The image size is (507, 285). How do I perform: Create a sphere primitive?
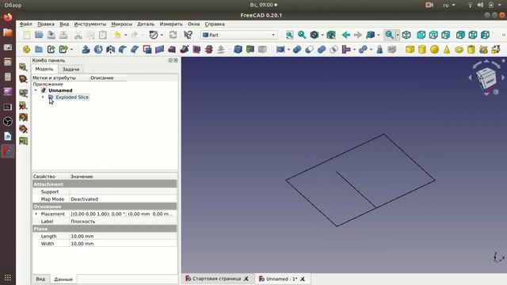(x=435, y=49)
